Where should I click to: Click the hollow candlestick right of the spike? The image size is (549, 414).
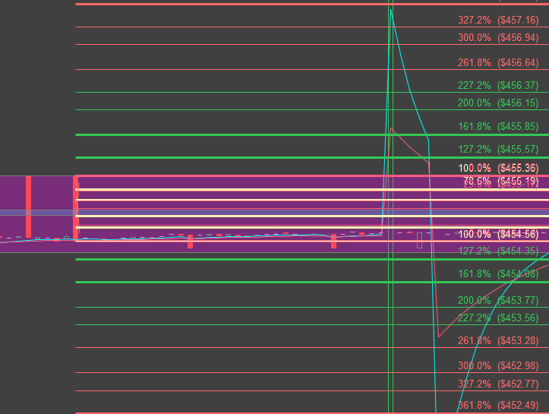[418, 241]
